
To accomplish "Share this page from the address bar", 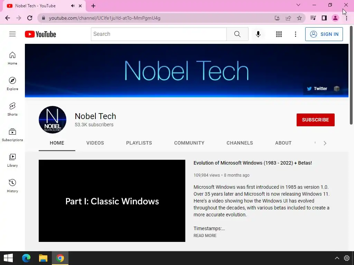I will coord(288,18).
